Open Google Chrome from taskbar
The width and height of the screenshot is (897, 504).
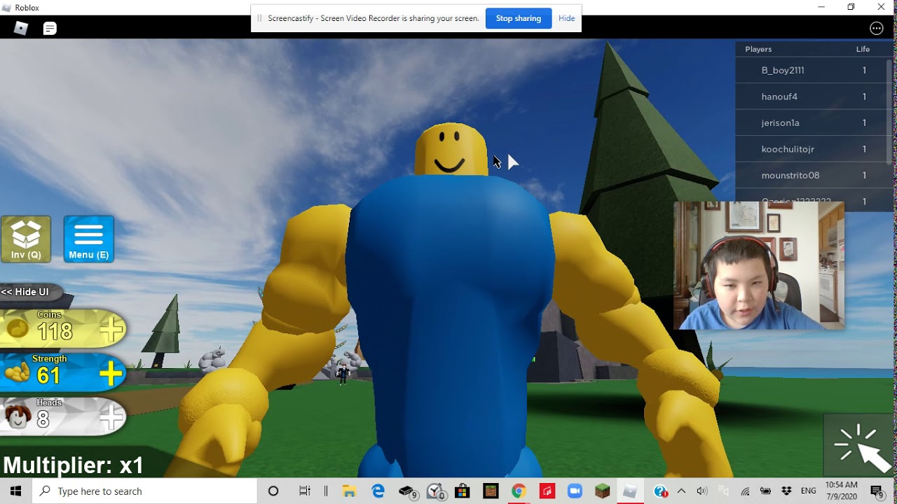pyautogui.click(x=519, y=491)
